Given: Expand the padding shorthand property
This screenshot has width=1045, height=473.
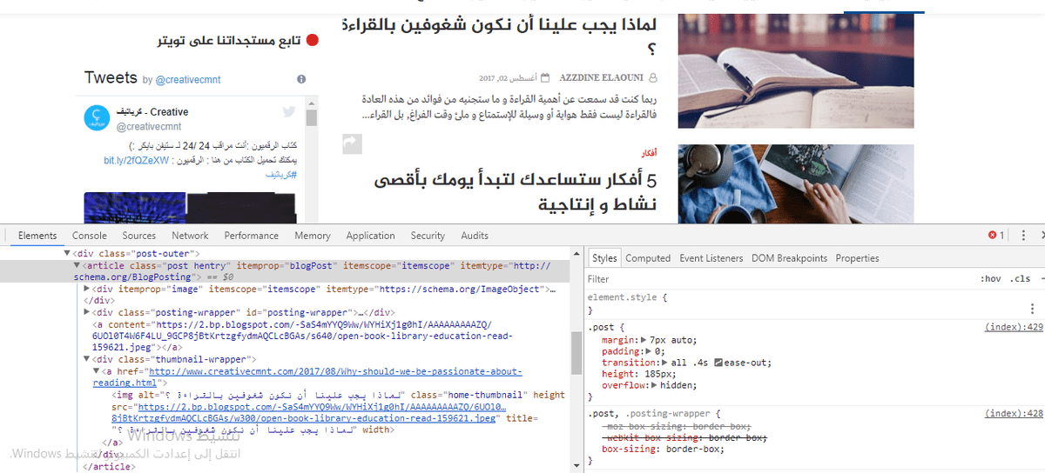Looking at the screenshot, I should click(x=649, y=351).
